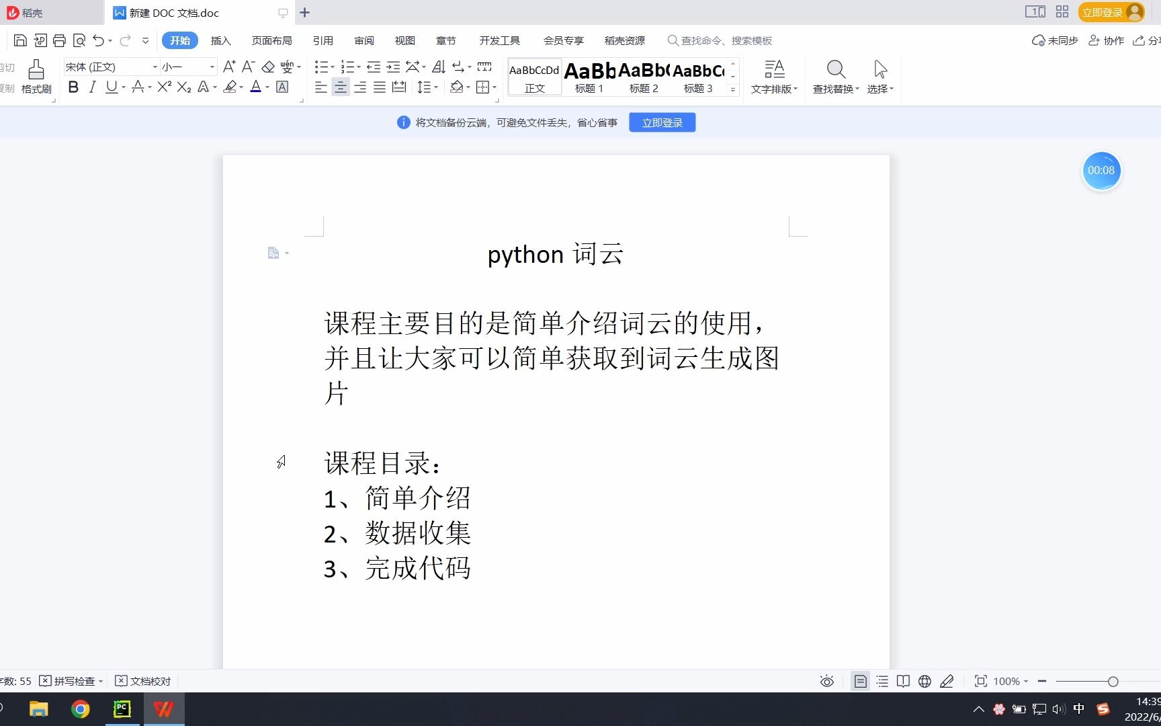1161x726 pixels.
Task: Justify paragraph text
Action: (380, 87)
